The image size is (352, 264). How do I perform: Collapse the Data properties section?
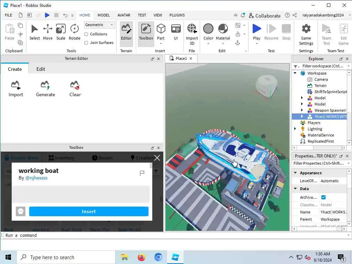click(295, 189)
